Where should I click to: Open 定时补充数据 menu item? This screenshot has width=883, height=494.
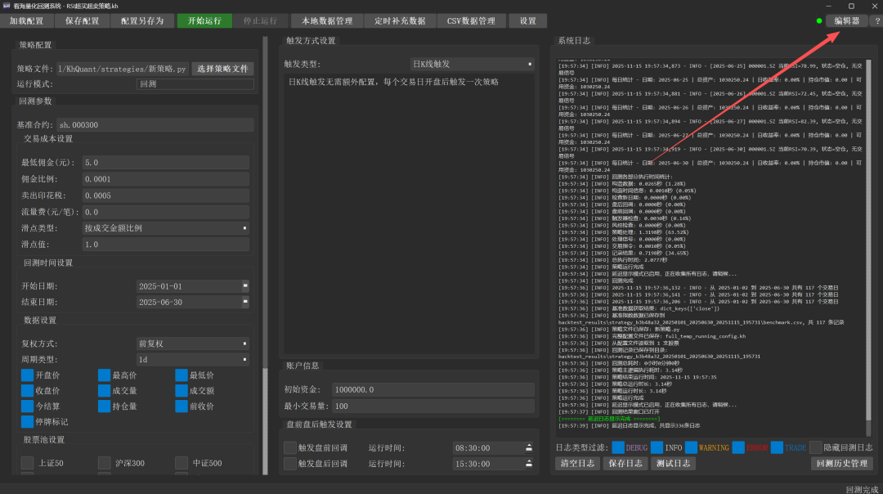[x=400, y=20]
